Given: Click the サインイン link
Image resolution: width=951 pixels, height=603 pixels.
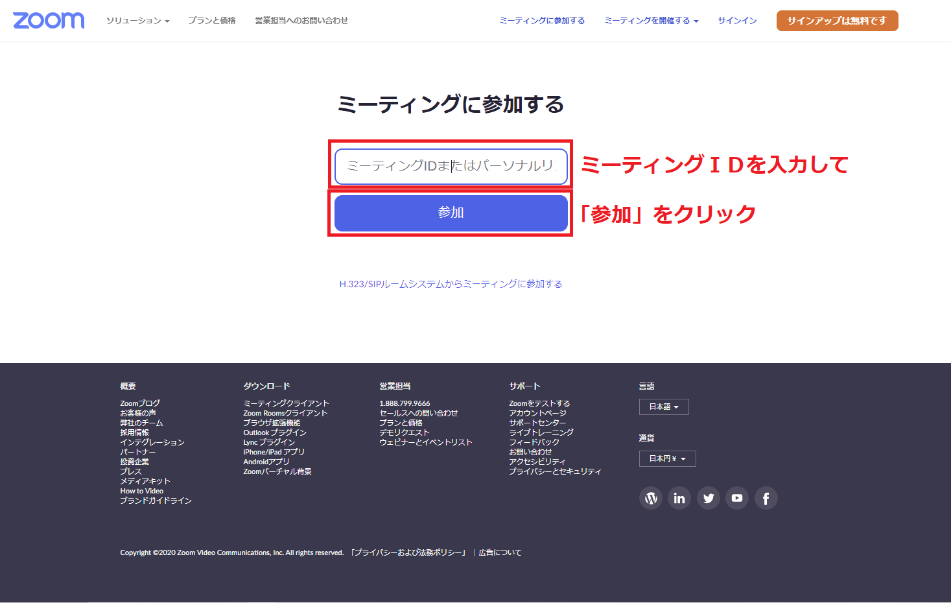Looking at the screenshot, I should pyautogui.click(x=737, y=21).
